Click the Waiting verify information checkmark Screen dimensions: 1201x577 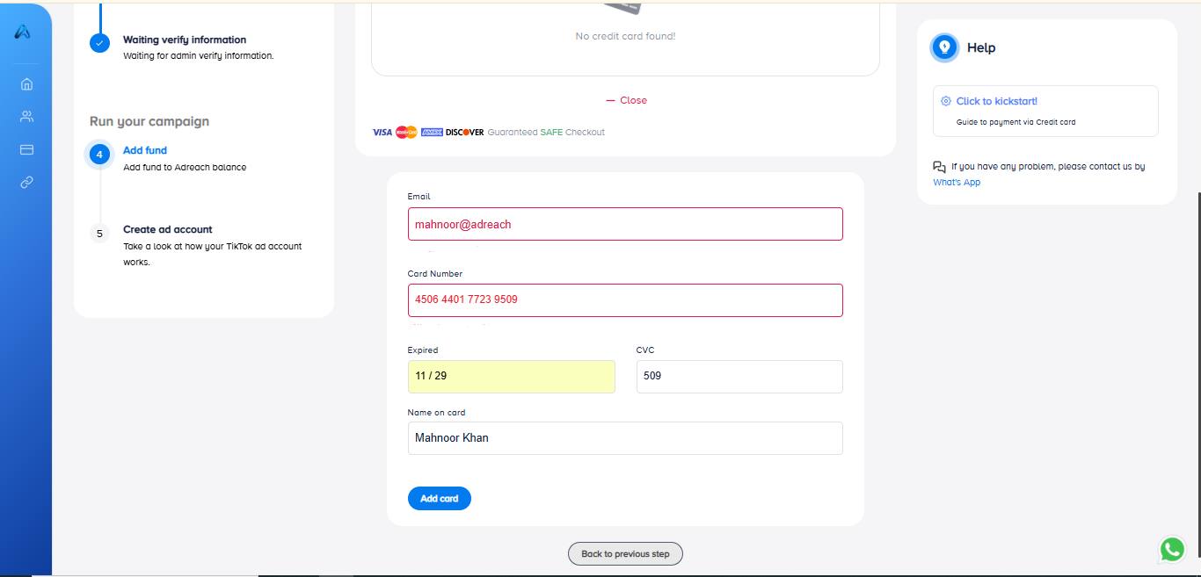[x=99, y=42]
